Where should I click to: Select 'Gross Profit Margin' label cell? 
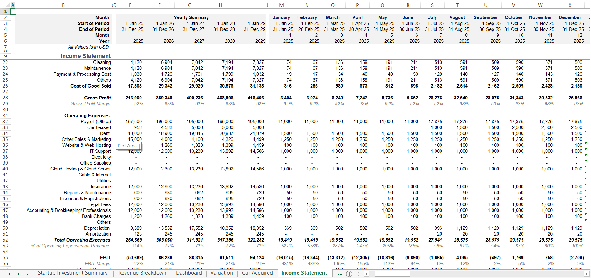click(90, 104)
